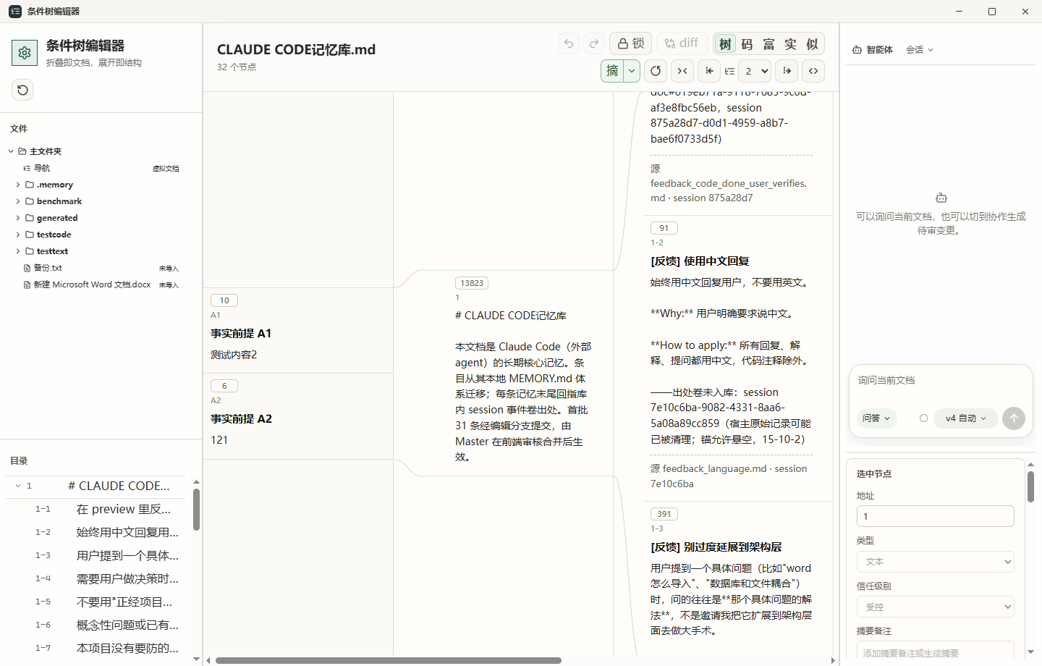Open the 导航 virtual document
Screen dimensions: 1042x666
42,168
